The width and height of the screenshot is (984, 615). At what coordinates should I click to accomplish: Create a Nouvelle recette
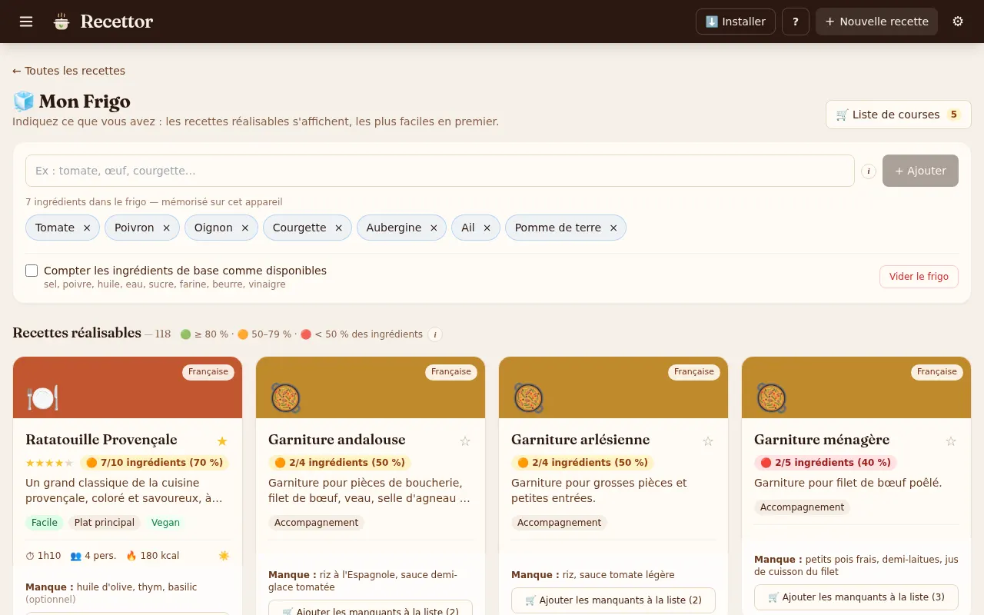(x=876, y=22)
